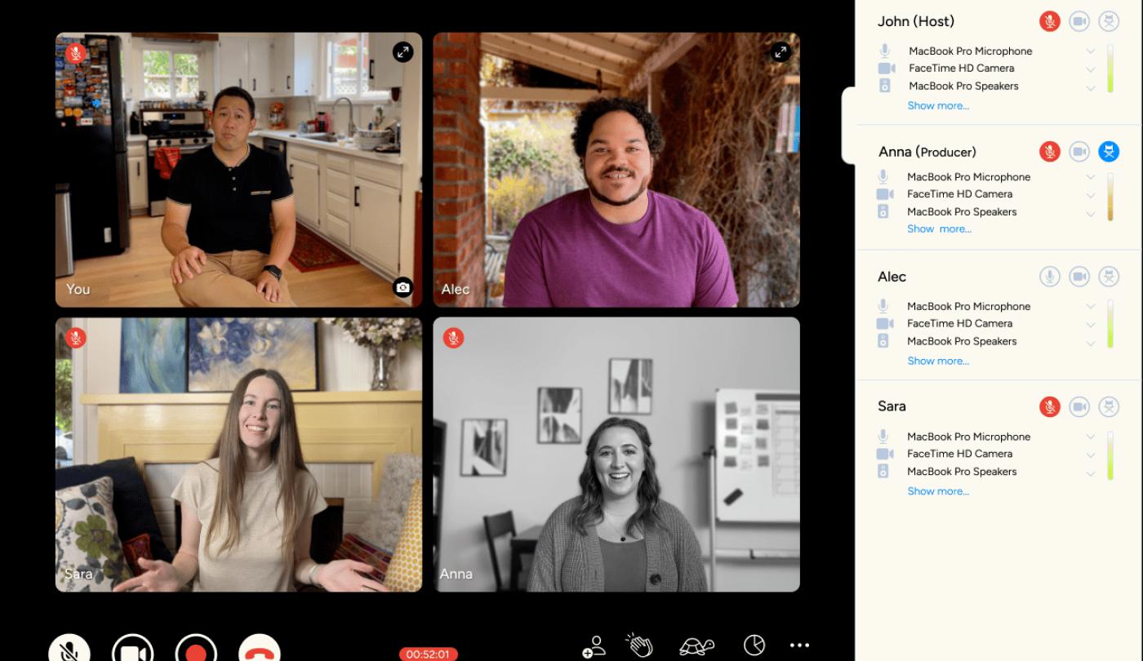
Task: Expand your video tile to fullscreen
Action: coord(402,52)
